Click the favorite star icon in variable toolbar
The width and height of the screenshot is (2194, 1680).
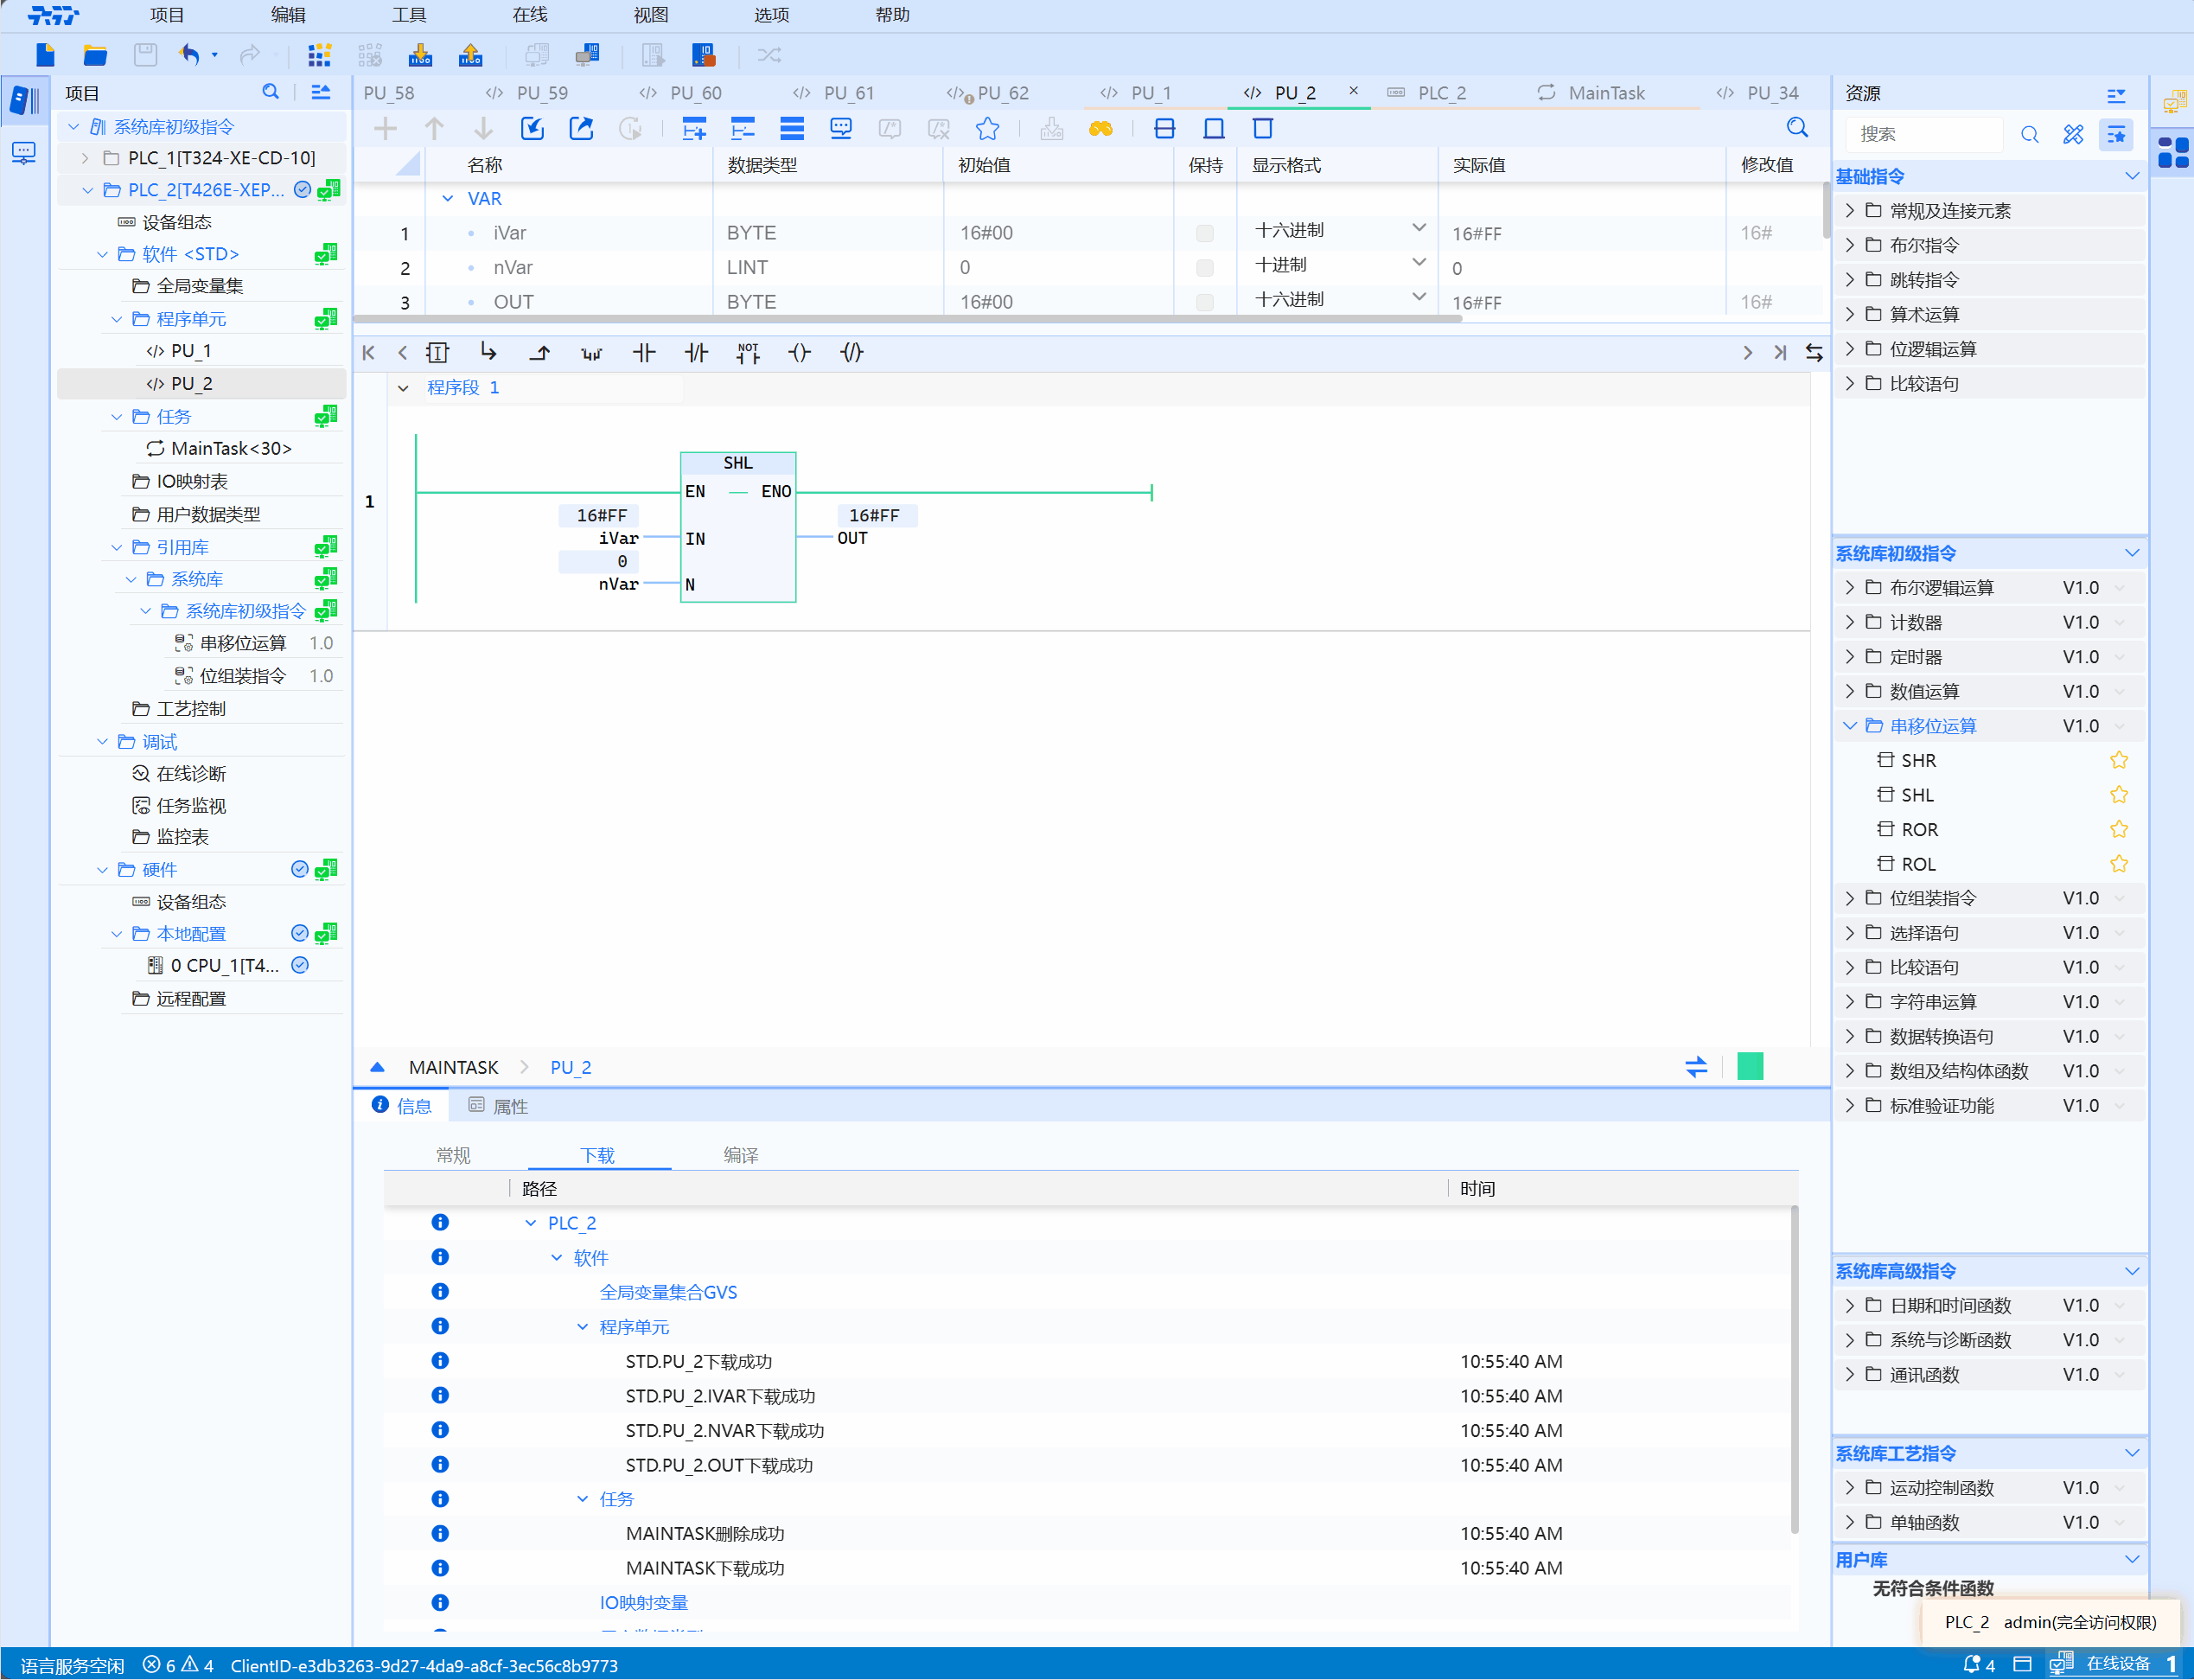click(x=987, y=129)
